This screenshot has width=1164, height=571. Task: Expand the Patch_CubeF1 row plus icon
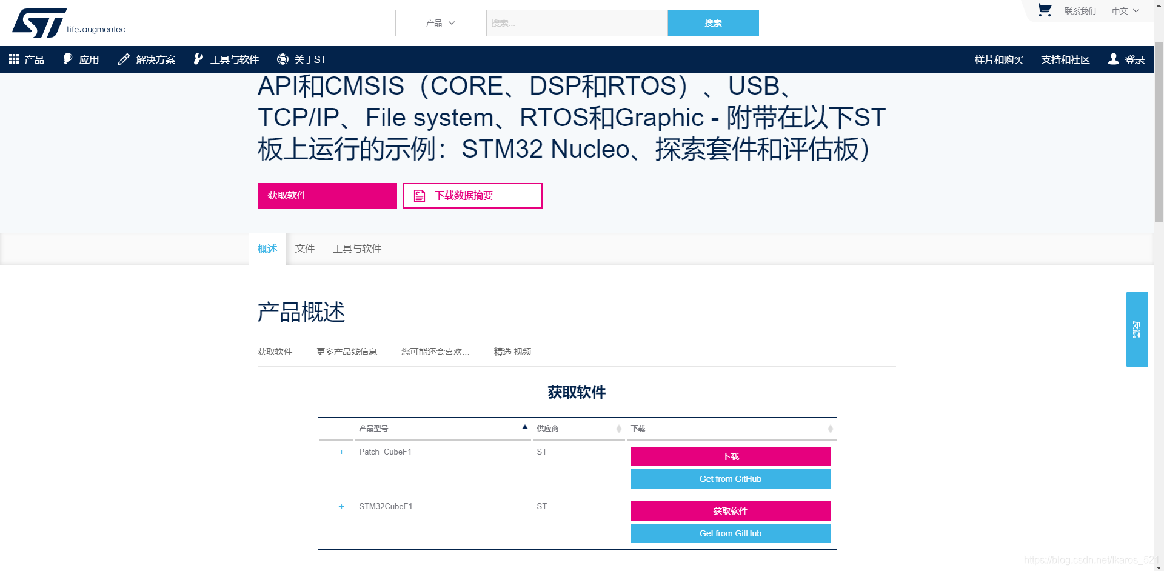[x=341, y=452]
